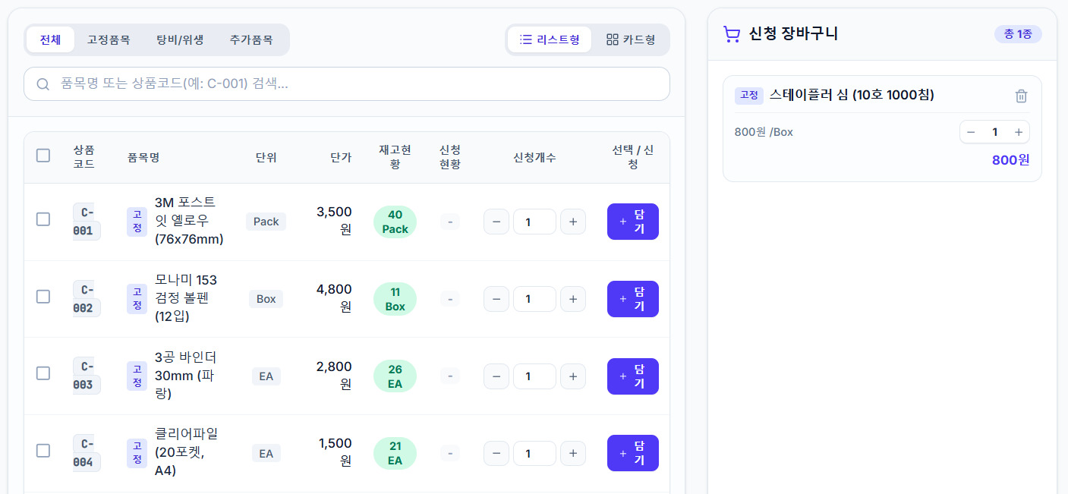Increase quantity for 클리어파일 (20포켓, A4)

[x=573, y=454]
